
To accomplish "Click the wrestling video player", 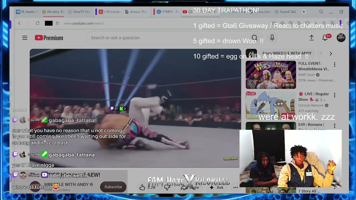I will pyautogui.click(x=135, y=108).
